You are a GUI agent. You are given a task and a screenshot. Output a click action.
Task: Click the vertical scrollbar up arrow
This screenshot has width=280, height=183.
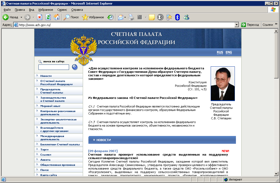[276, 31]
